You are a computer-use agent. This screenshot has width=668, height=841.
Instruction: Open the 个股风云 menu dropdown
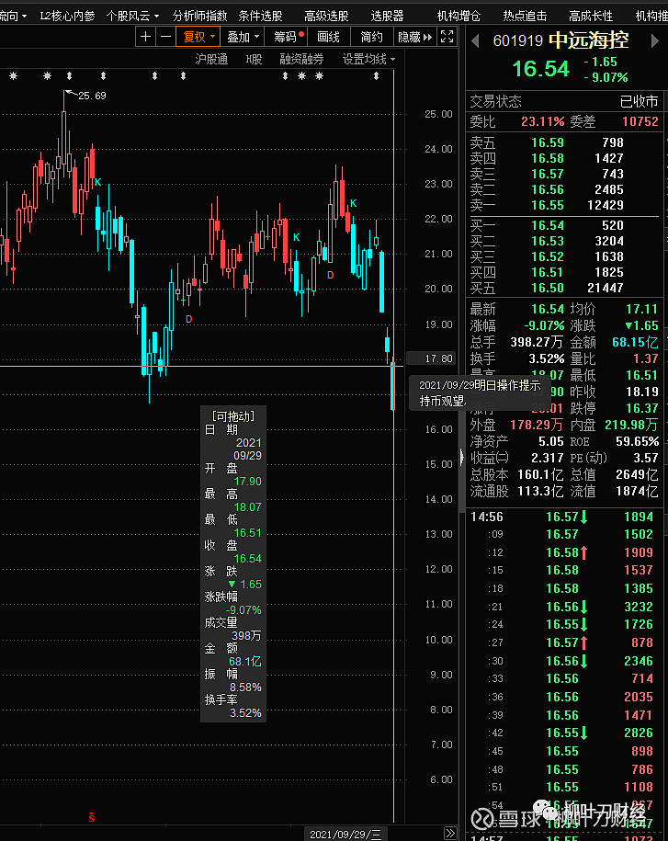(132, 17)
